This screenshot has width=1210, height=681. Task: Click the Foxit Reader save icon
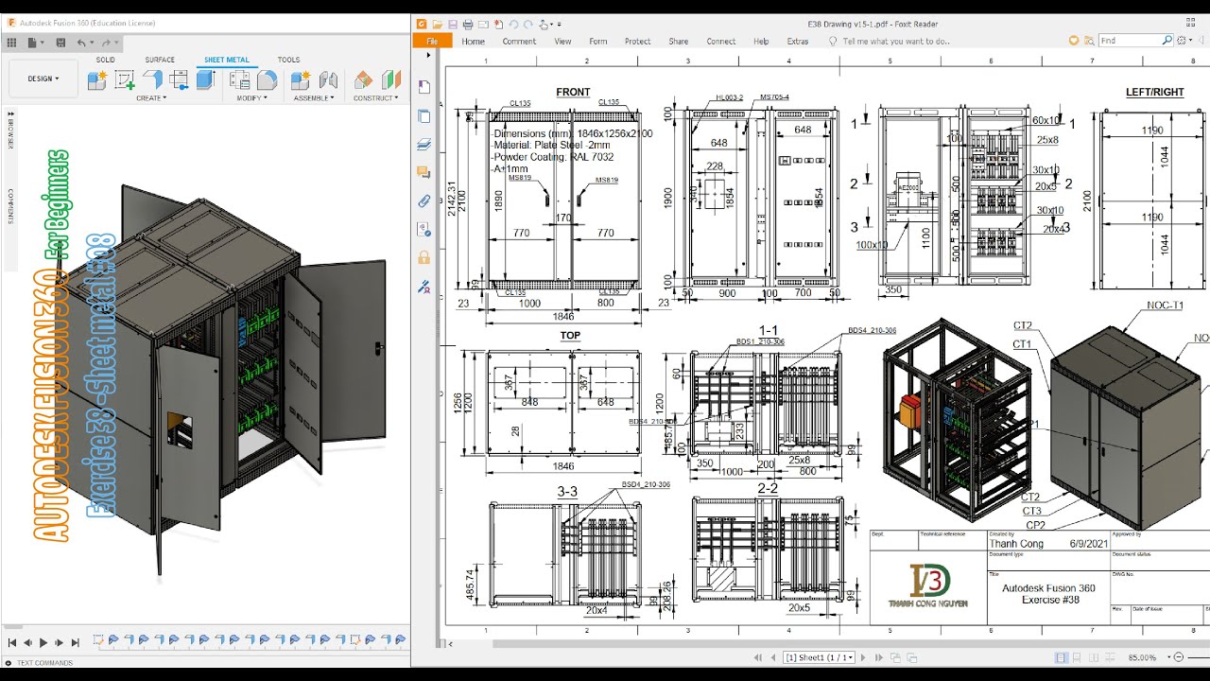pyautogui.click(x=453, y=24)
